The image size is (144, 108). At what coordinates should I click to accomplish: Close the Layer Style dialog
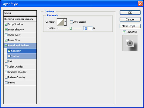pos(140,4)
